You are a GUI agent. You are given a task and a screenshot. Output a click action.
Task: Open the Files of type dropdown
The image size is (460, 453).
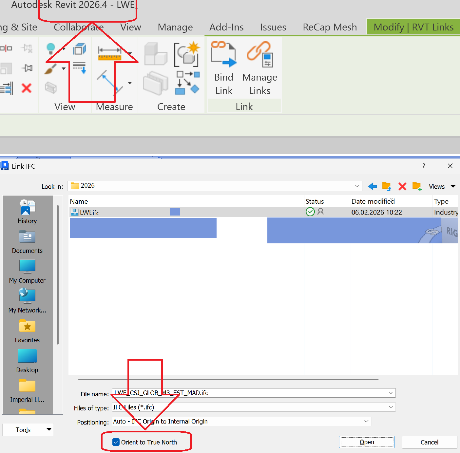coord(391,407)
